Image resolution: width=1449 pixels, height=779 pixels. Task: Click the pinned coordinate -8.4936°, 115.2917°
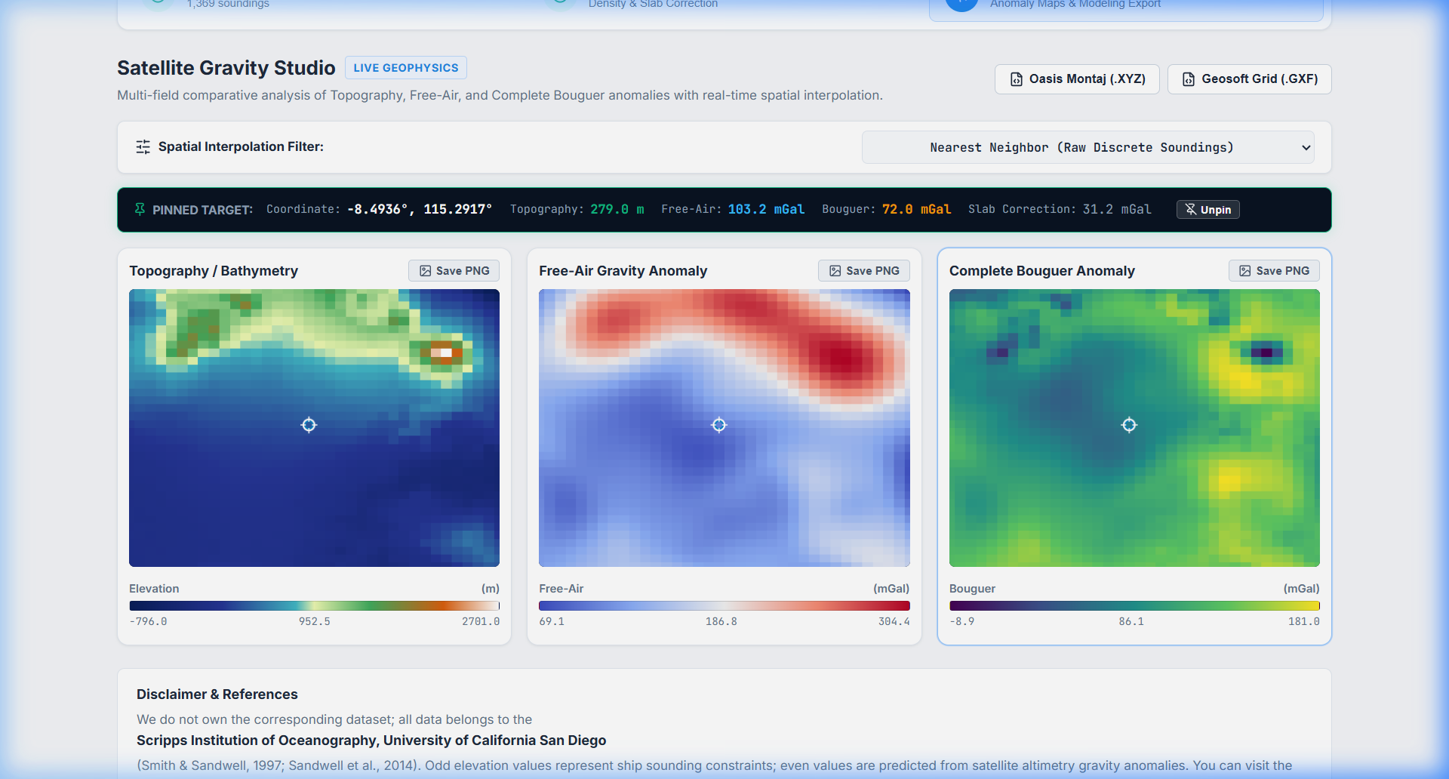[420, 209]
